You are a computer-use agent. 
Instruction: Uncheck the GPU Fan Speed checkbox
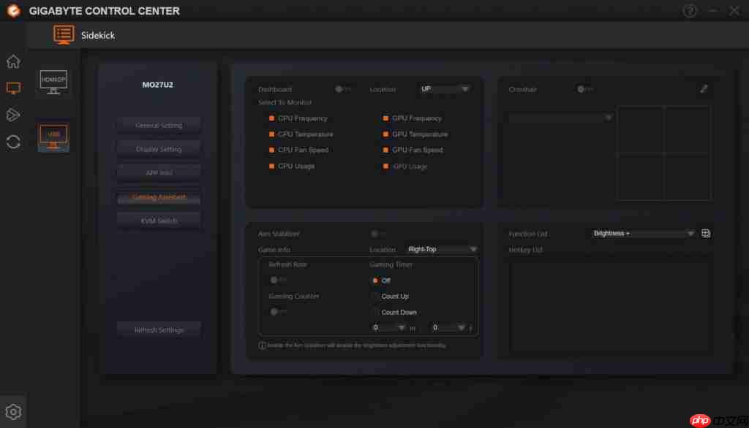(385, 150)
